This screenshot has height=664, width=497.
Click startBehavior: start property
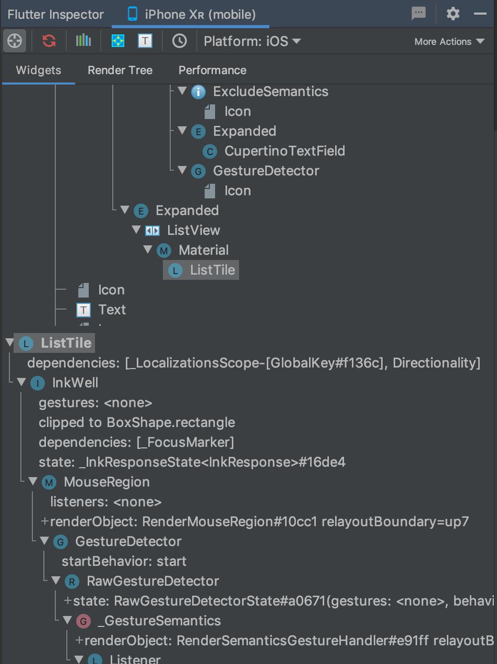(x=124, y=561)
